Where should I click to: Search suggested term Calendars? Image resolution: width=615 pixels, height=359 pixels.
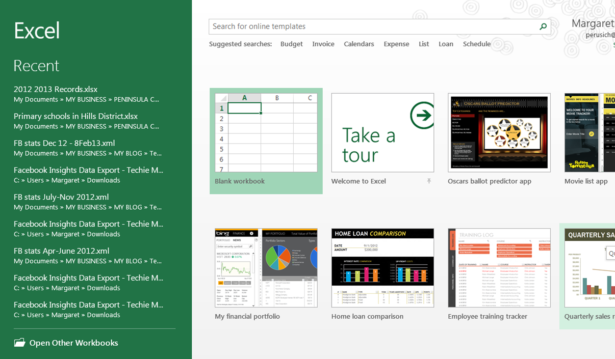click(x=359, y=44)
